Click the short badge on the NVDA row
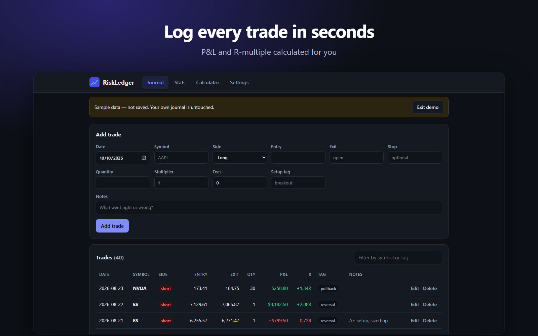Image resolution: width=538 pixels, height=336 pixels. point(166,289)
